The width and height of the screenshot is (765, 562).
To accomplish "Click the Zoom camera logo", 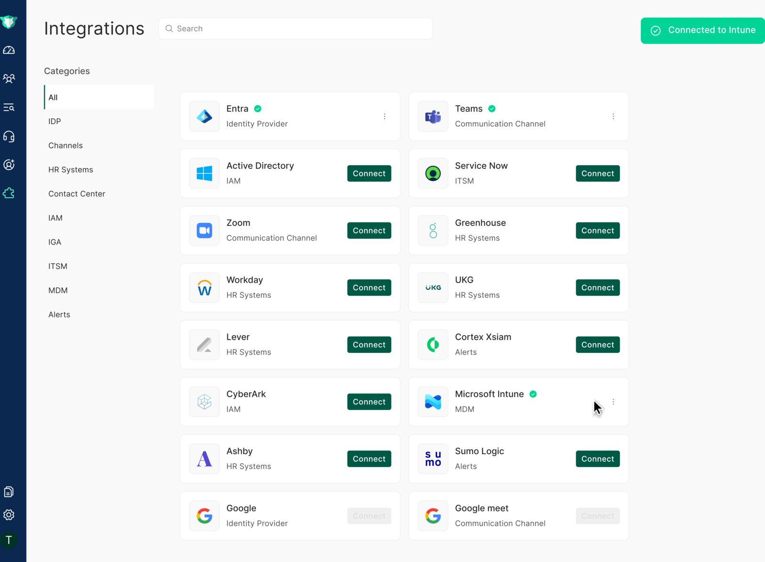I will 204,231.
